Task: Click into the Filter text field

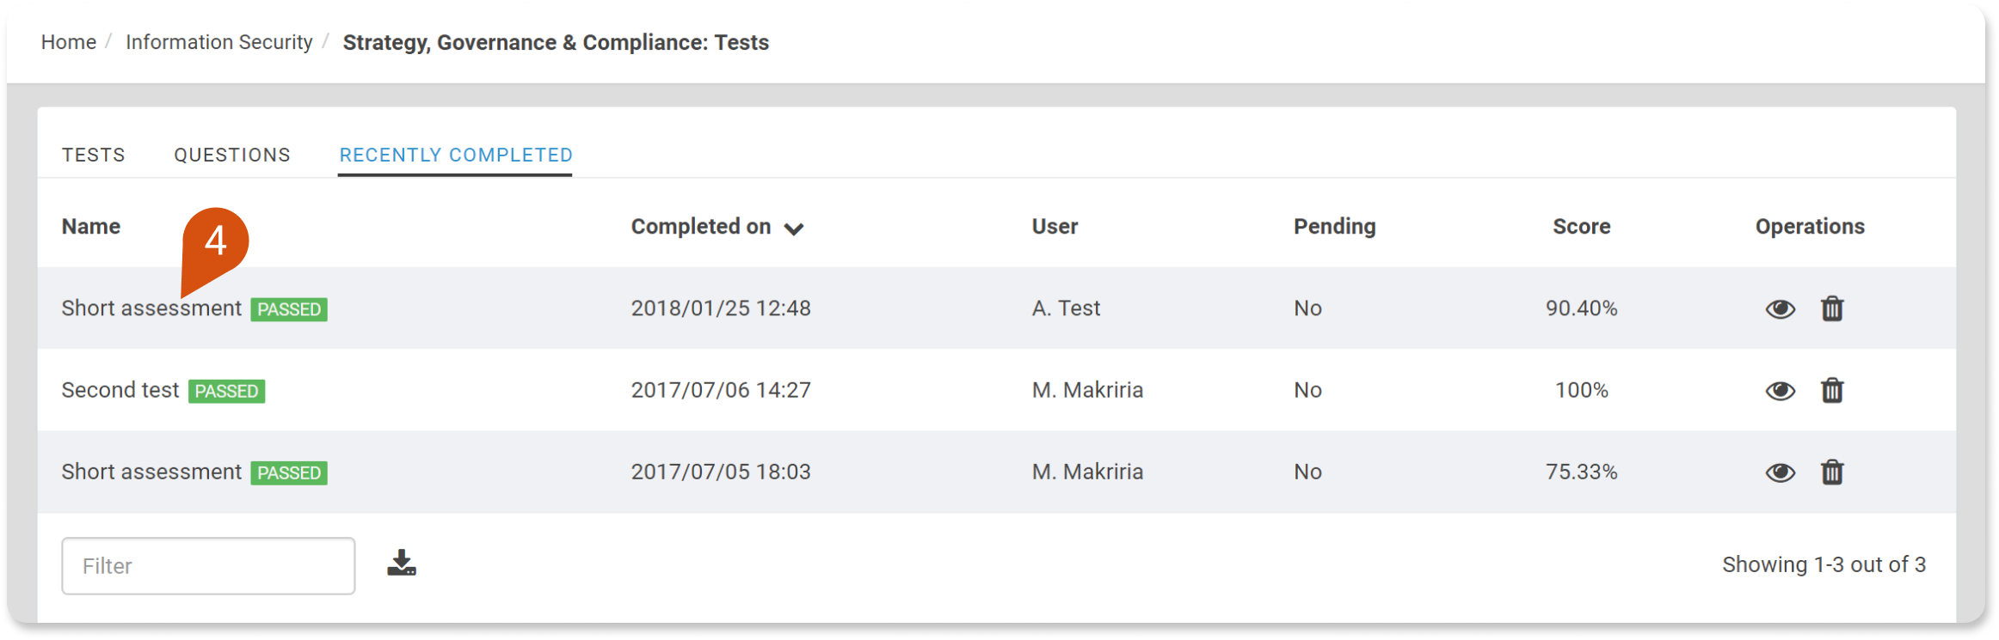Action: tap(208, 566)
